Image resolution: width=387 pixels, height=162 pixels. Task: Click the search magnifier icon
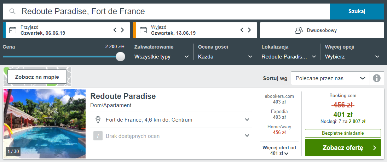click(12, 11)
